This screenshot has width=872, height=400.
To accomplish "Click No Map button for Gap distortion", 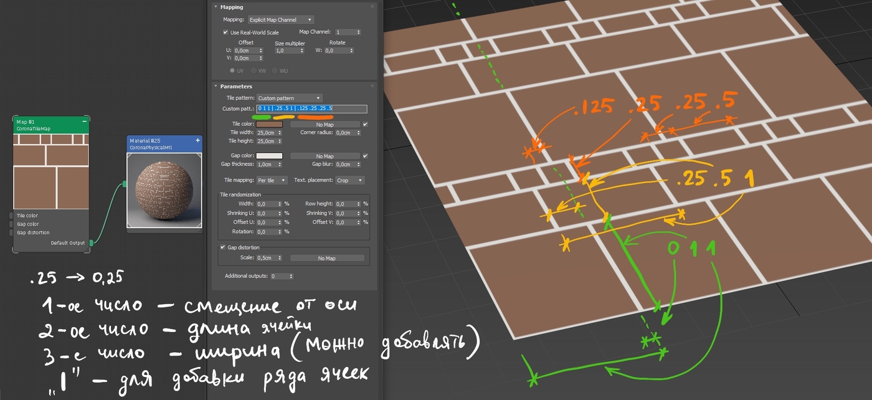I will click(x=327, y=258).
